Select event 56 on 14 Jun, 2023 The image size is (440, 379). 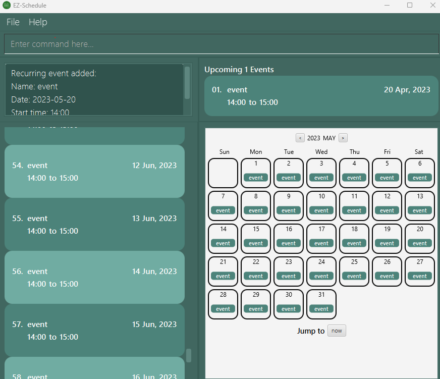tap(94, 278)
